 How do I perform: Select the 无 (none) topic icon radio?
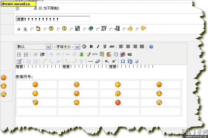(x=19, y=29)
